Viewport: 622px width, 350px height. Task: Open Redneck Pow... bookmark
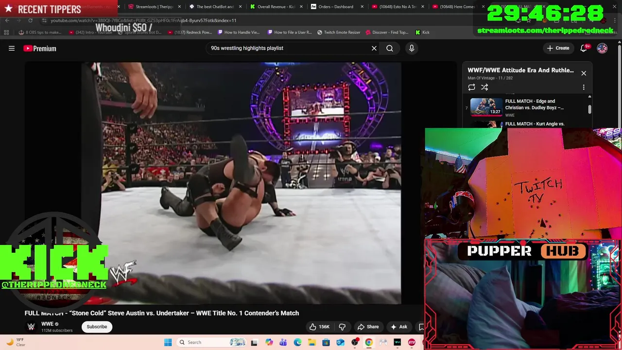(x=190, y=33)
